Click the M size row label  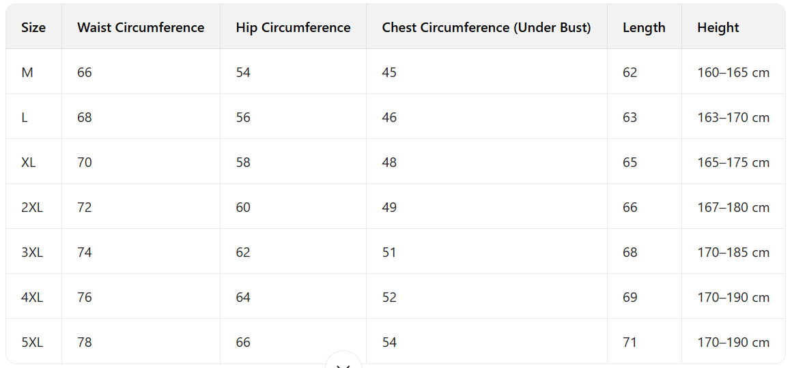pyautogui.click(x=27, y=72)
